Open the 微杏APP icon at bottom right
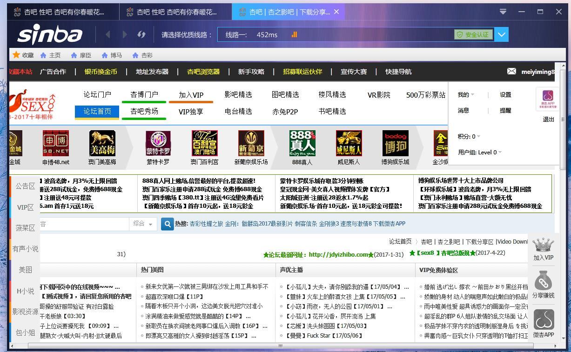Viewport: 571px width, 352px height. tap(543, 320)
